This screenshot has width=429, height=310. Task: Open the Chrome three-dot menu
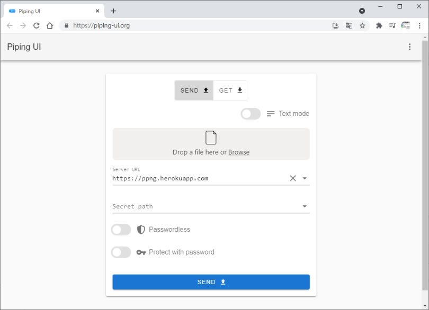coord(419,26)
